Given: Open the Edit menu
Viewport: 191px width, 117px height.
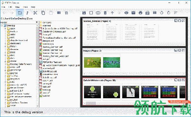Looking at the screenshot, I should tap(10, 7).
